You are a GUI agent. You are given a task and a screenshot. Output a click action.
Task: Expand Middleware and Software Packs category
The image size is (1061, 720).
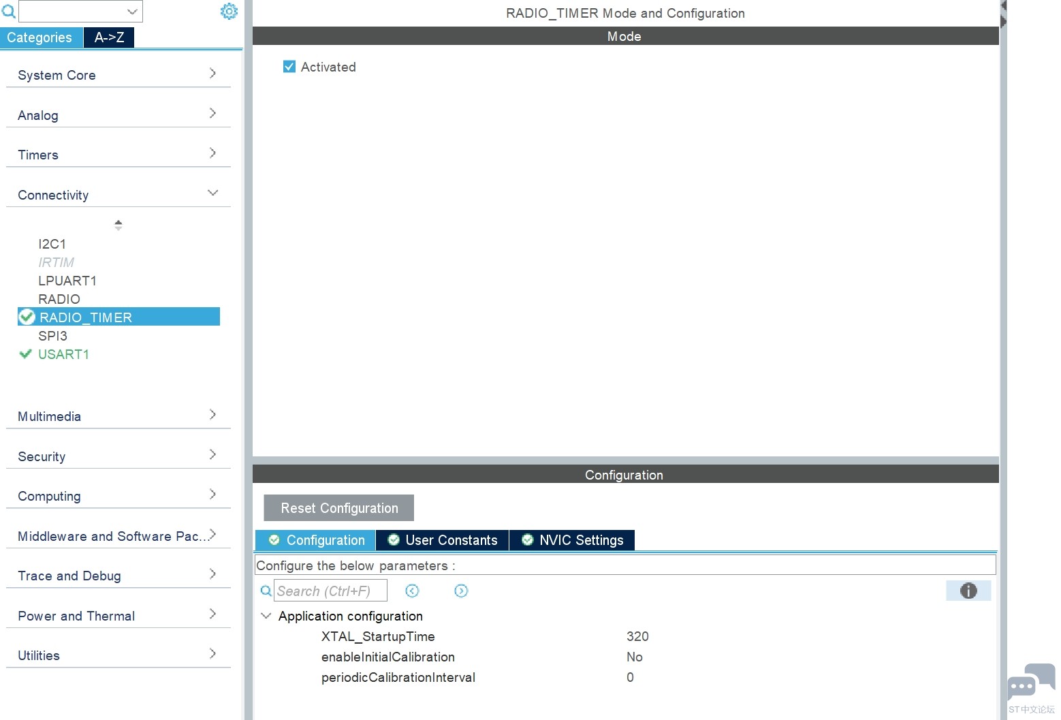click(x=118, y=535)
